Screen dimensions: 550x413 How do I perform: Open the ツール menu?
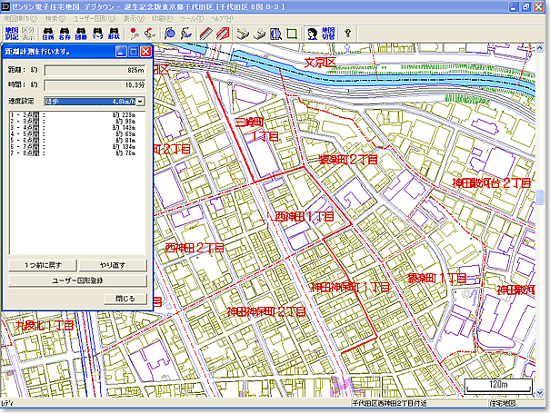click(x=192, y=18)
